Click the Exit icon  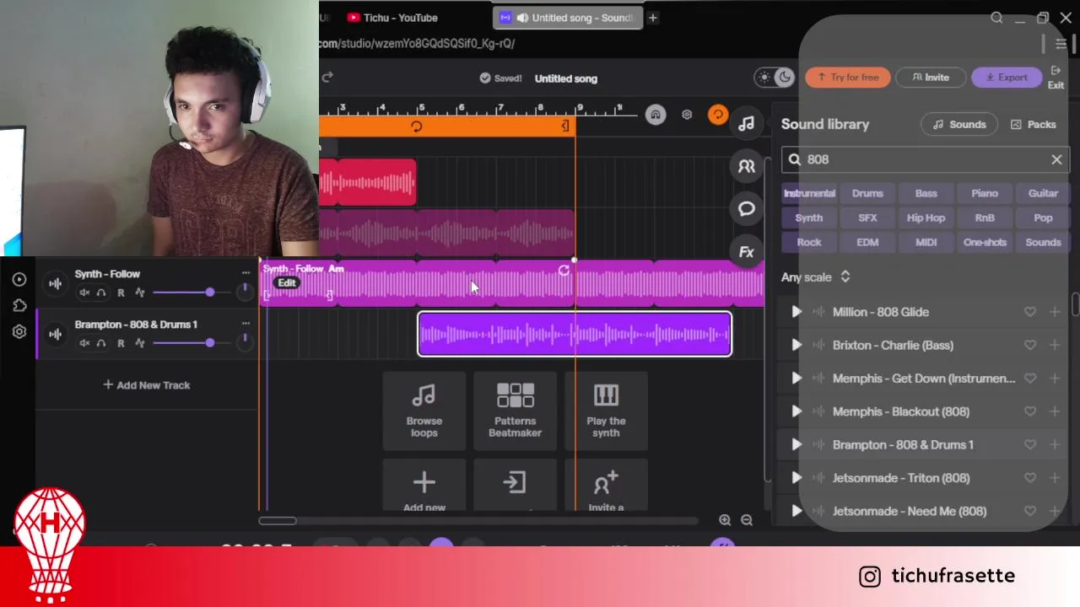1056,78
